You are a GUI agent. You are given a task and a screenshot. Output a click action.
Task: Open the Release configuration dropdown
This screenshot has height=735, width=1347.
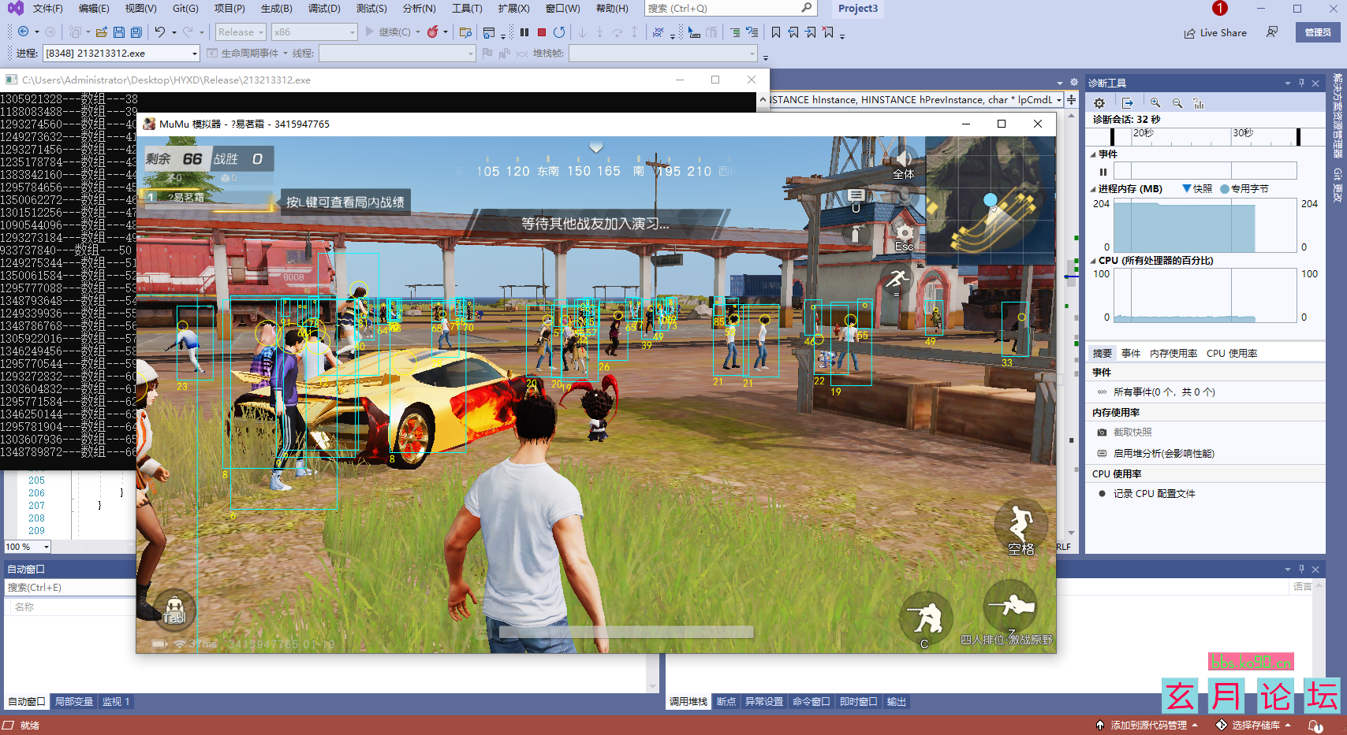241,32
